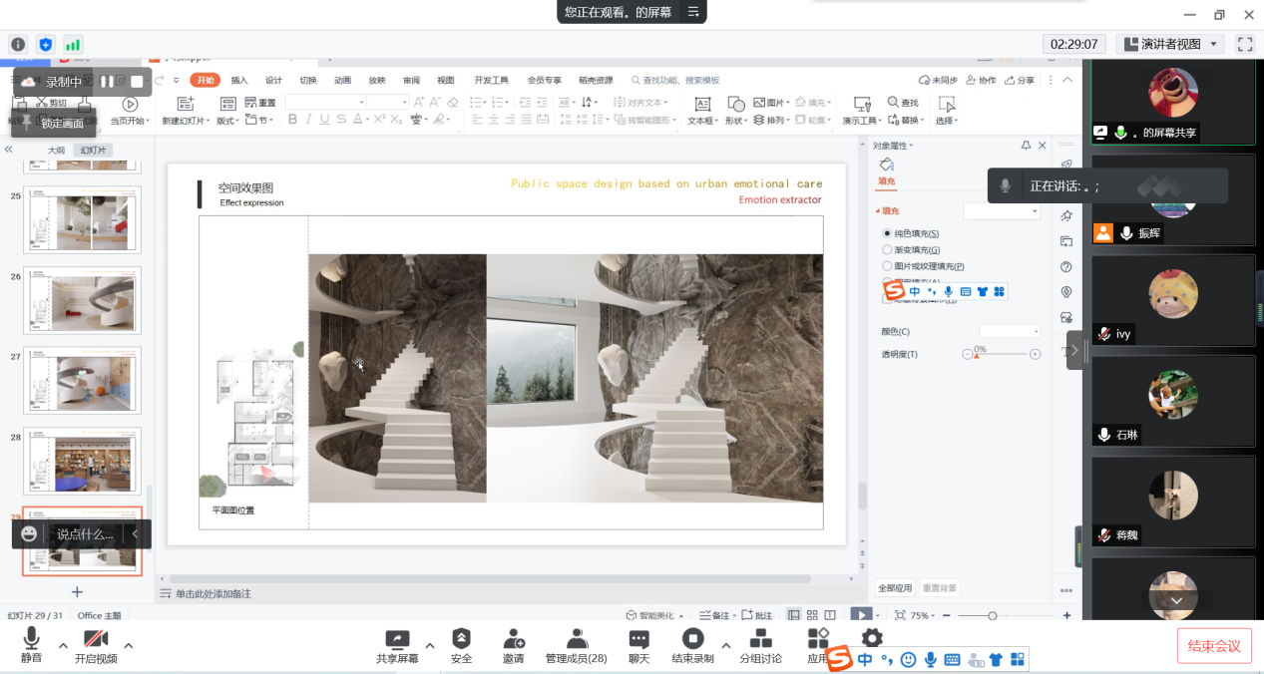Stop recording via 结束录制 icon

click(692, 644)
